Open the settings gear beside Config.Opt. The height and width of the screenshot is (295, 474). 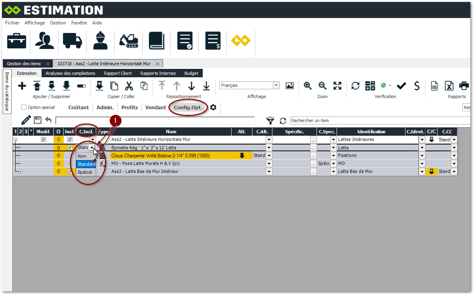pyautogui.click(x=213, y=107)
